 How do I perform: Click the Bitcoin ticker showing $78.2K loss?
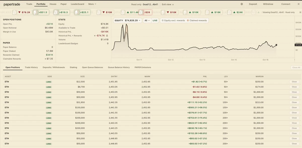click(22, 12)
